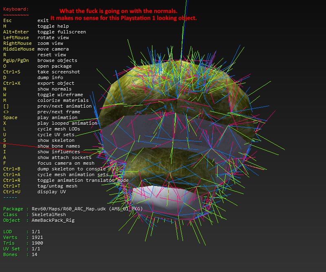
Task: Click the 'show bone names' text
Action: pos(59,146)
